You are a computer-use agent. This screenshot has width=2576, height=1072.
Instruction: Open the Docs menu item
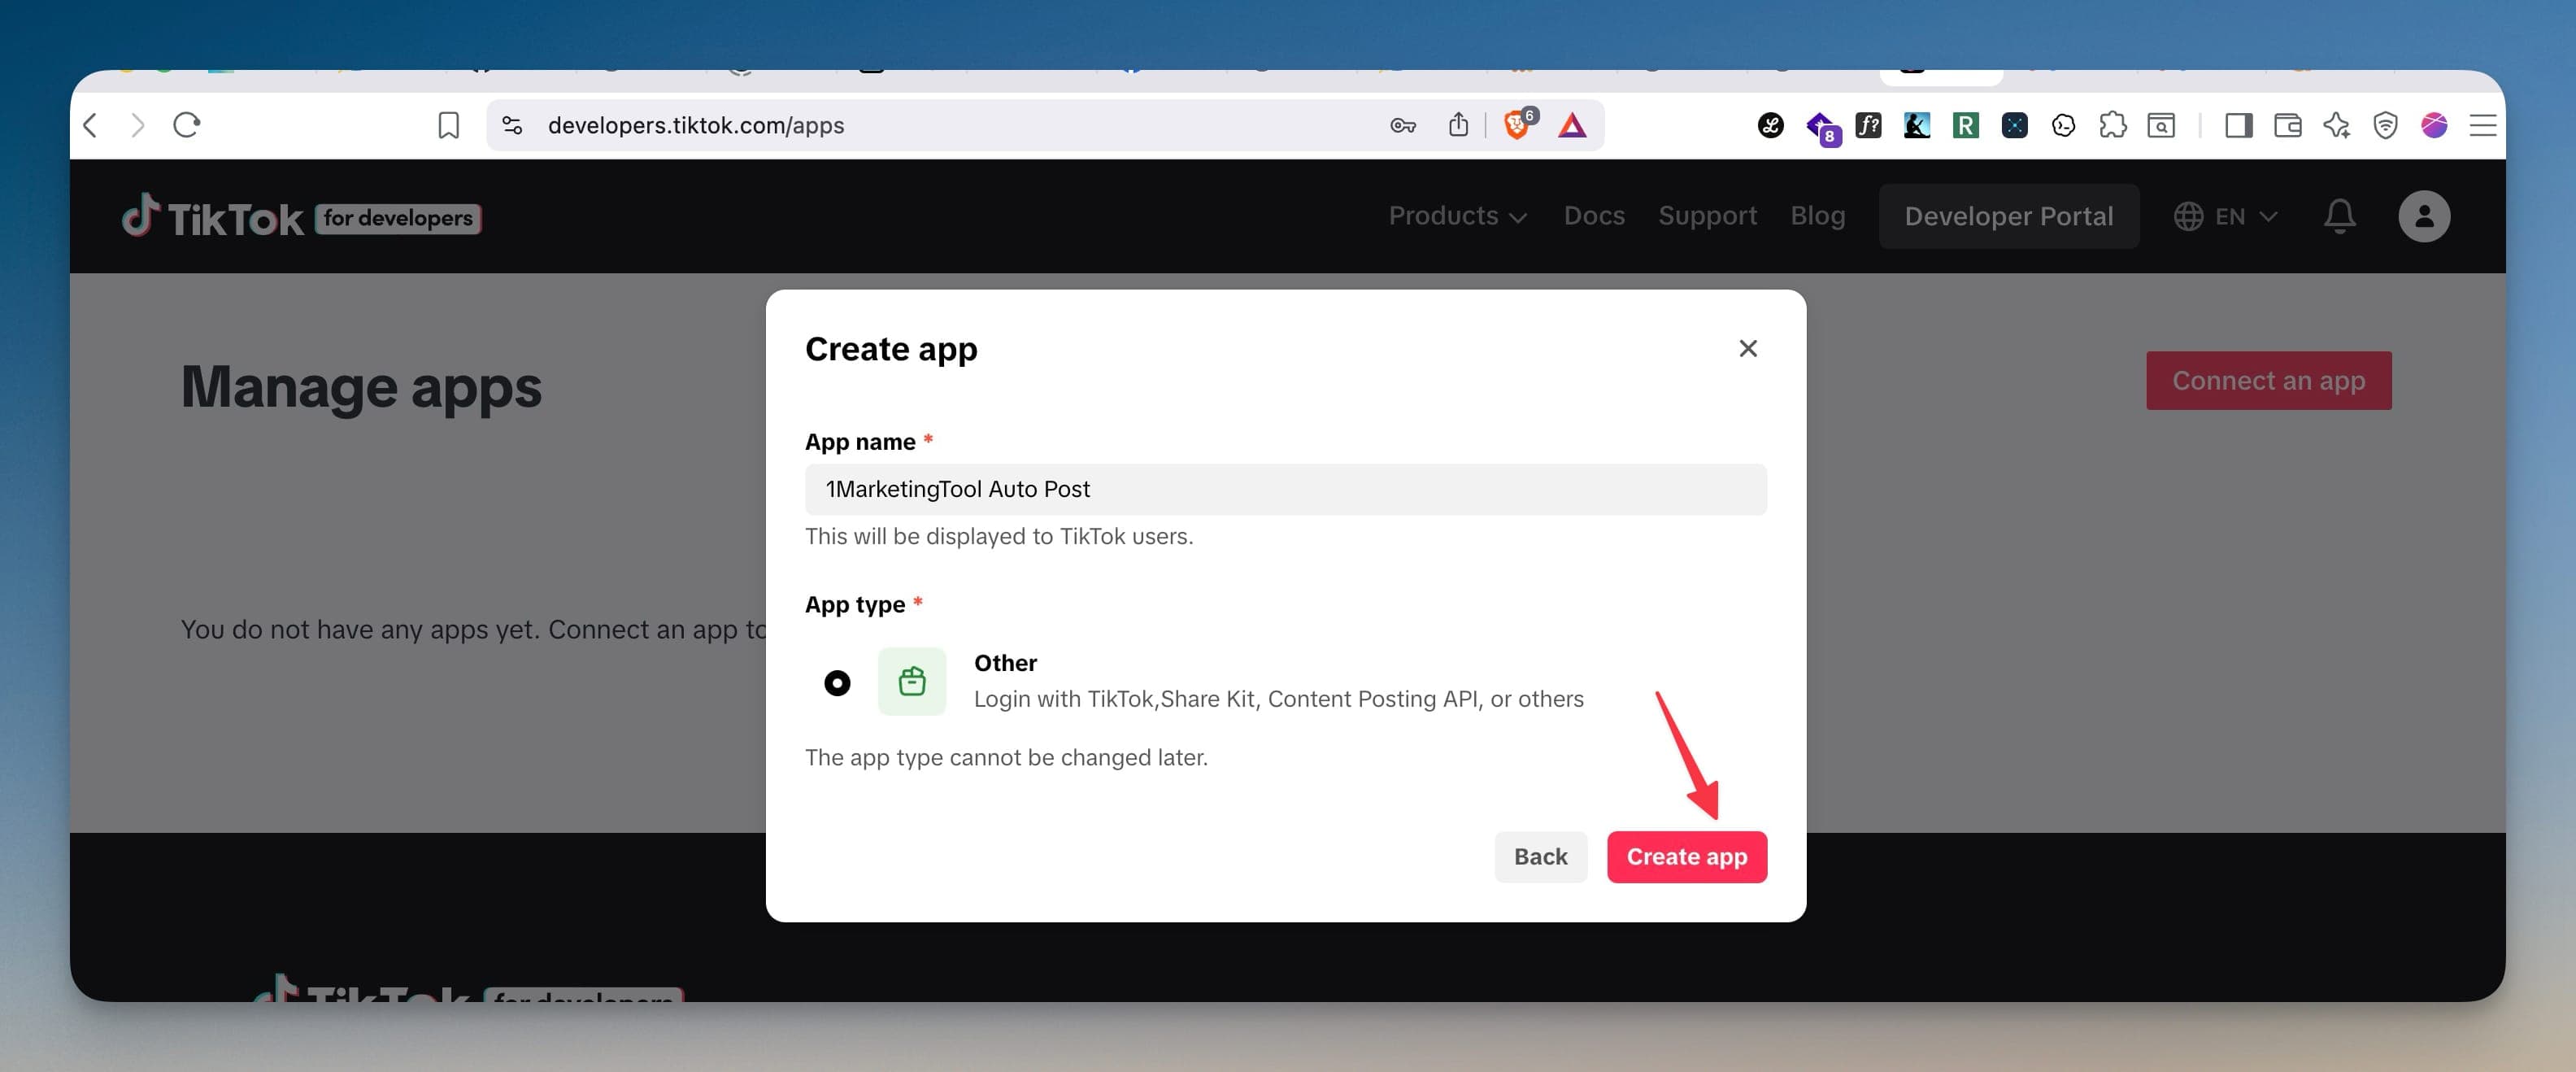coord(1594,216)
